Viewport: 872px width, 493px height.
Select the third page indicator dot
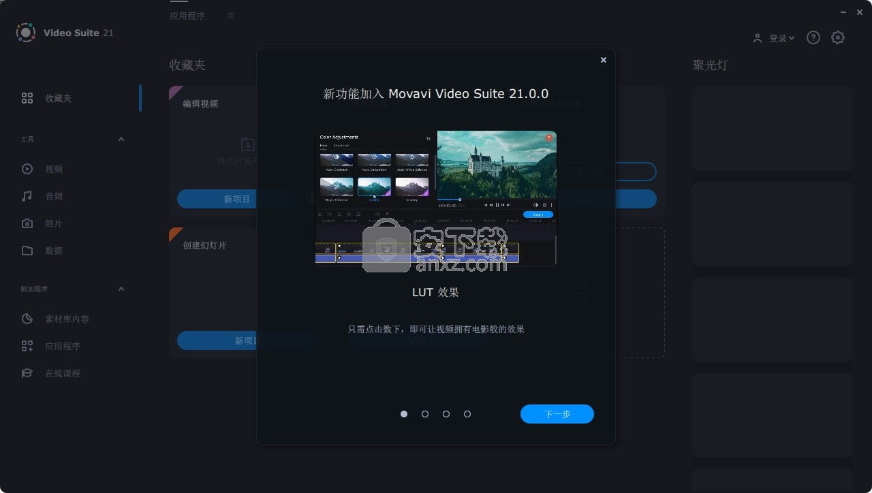tap(446, 414)
